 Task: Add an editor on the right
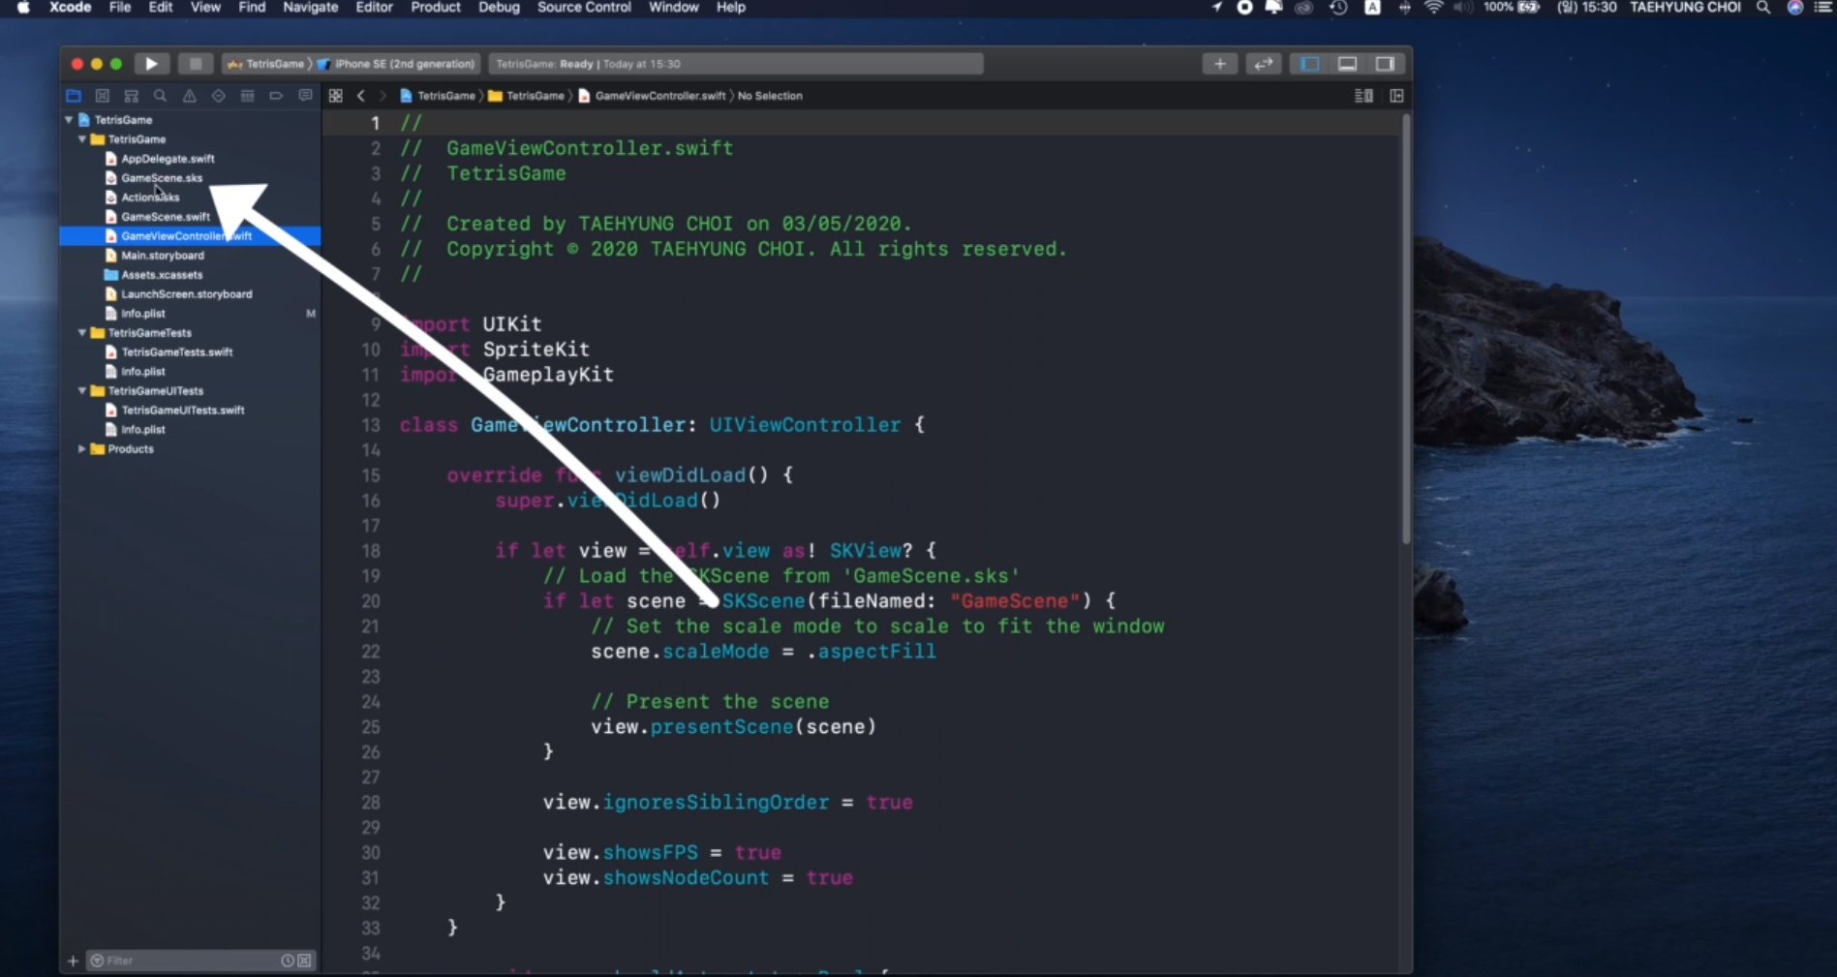tap(1396, 96)
